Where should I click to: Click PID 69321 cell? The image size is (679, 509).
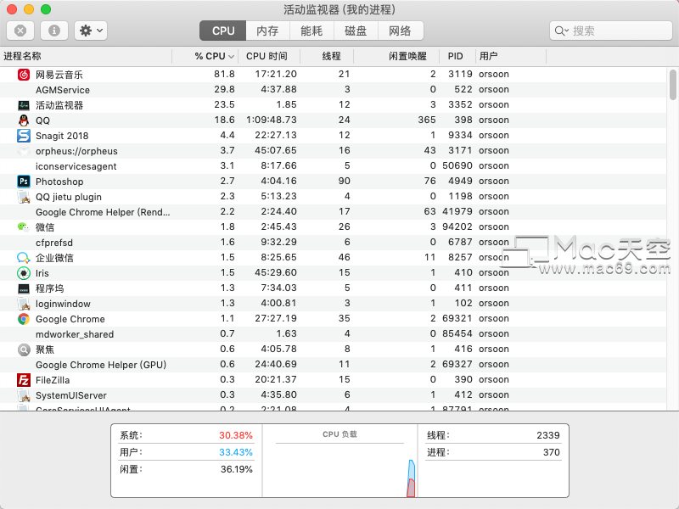[457, 319]
